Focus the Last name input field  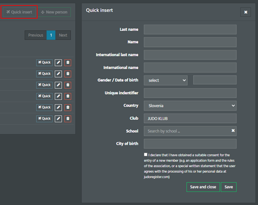tap(190, 30)
